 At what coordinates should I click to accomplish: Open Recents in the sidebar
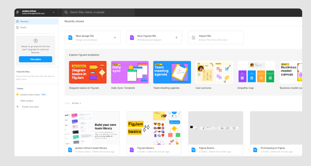tap(36, 22)
